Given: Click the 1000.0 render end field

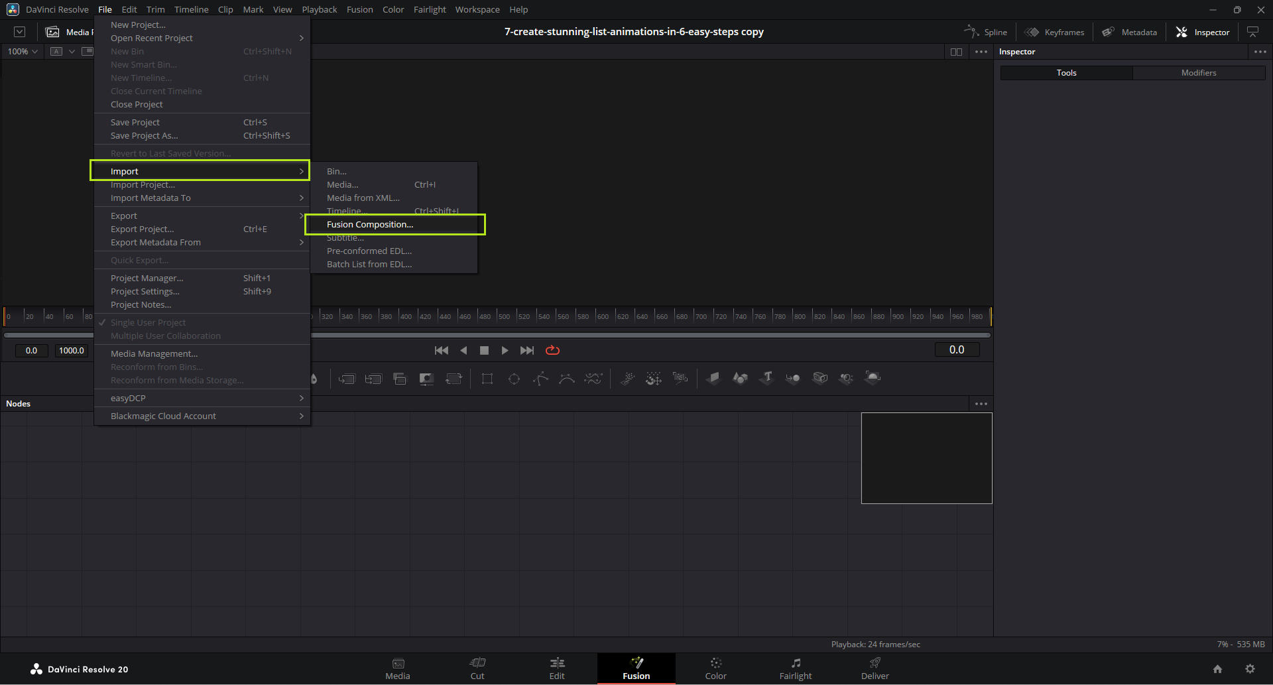Looking at the screenshot, I should (72, 350).
